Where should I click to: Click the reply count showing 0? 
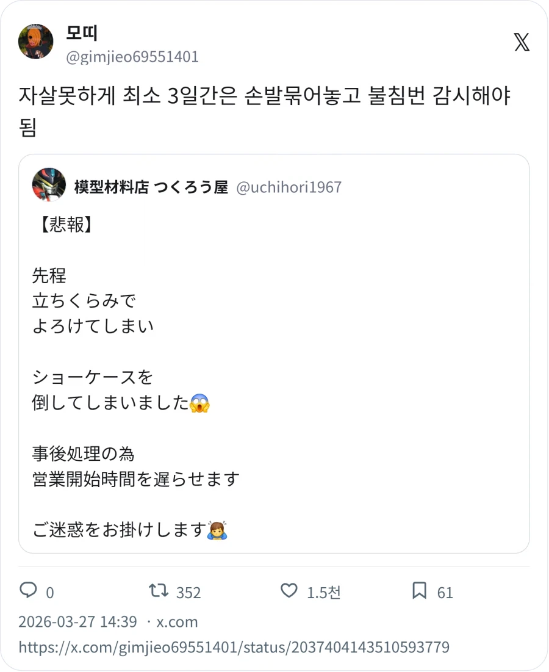point(49,591)
